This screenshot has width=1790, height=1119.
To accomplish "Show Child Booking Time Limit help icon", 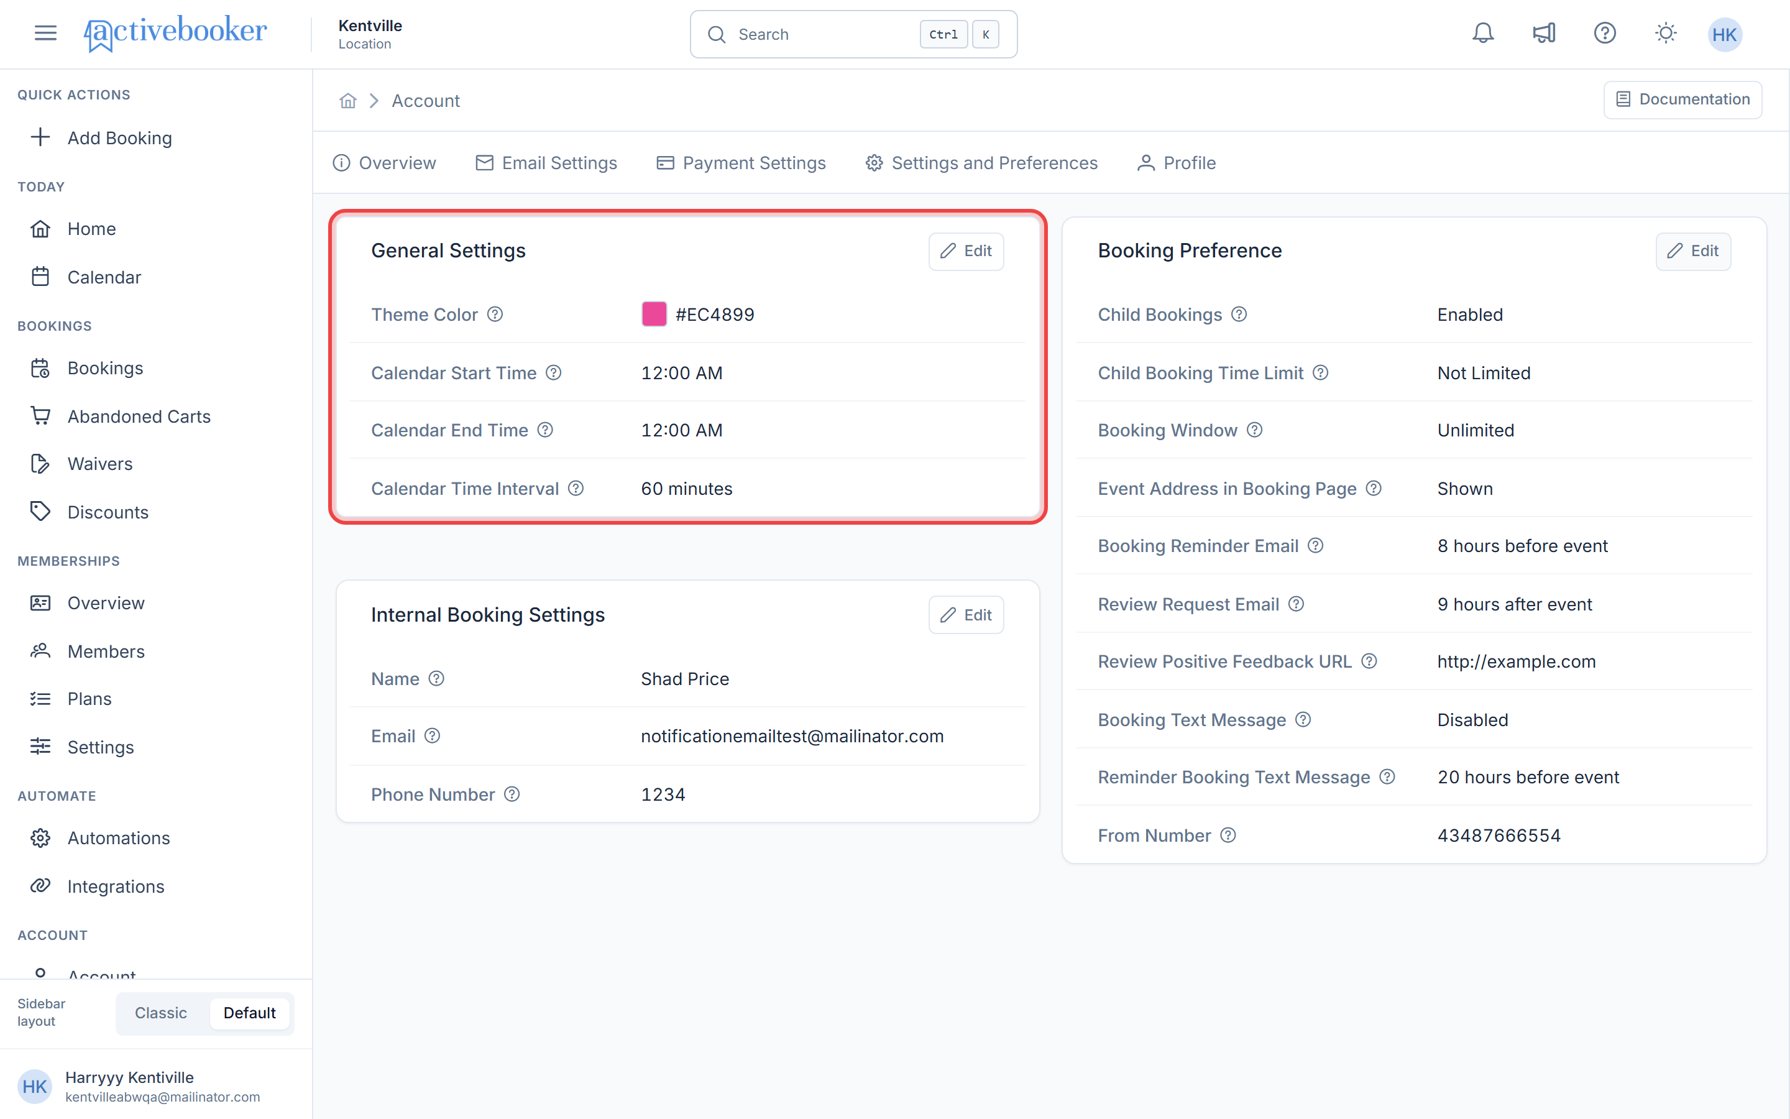I will click(1320, 373).
